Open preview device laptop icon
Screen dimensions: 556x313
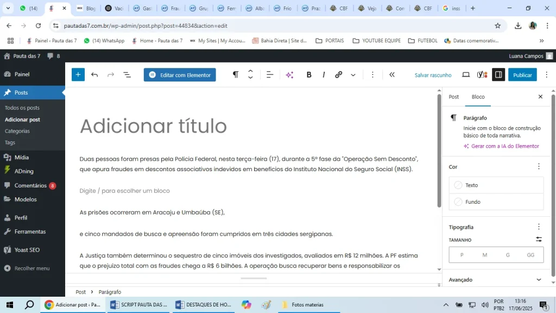(x=466, y=75)
